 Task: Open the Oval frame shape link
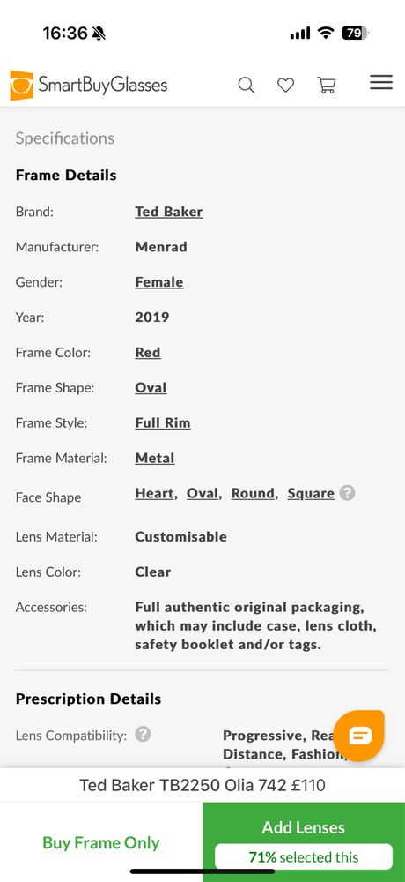click(151, 387)
